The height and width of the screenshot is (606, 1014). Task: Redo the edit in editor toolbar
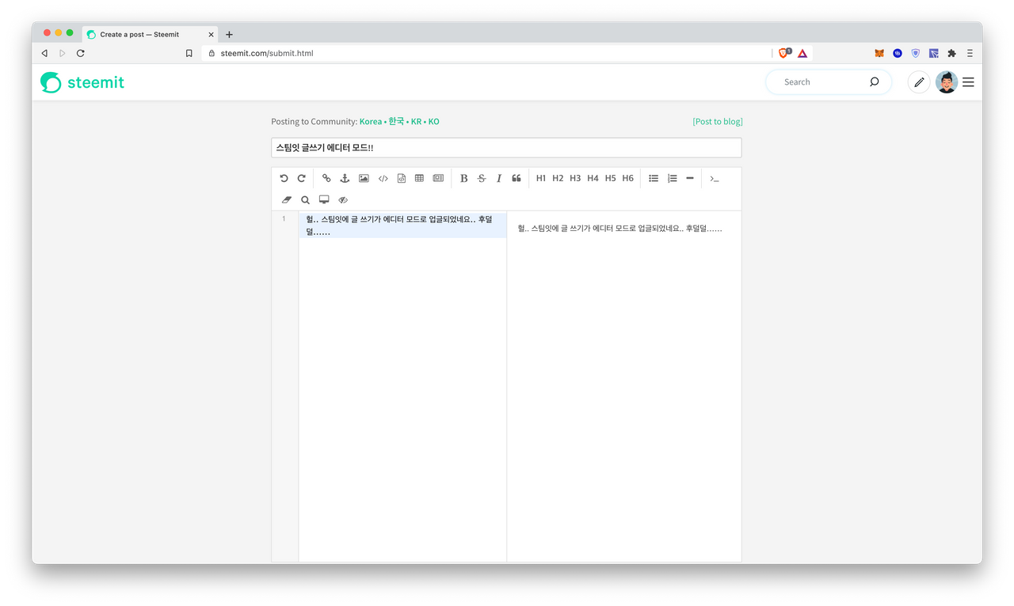tap(302, 179)
